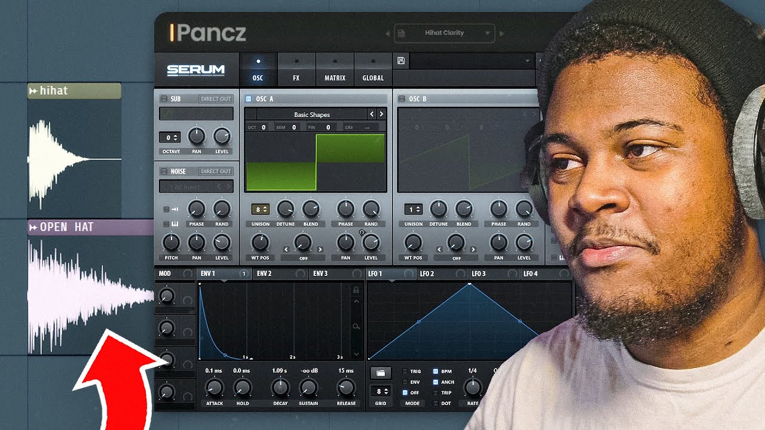Click the LFO Rate knob
Viewport: 765px width, 430px height.
tap(473, 388)
